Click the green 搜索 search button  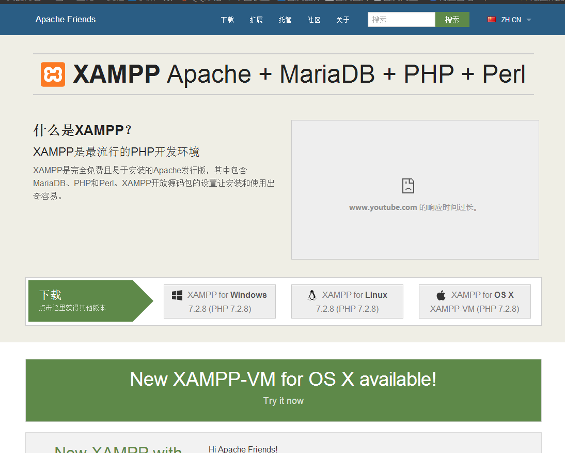click(x=452, y=20)
